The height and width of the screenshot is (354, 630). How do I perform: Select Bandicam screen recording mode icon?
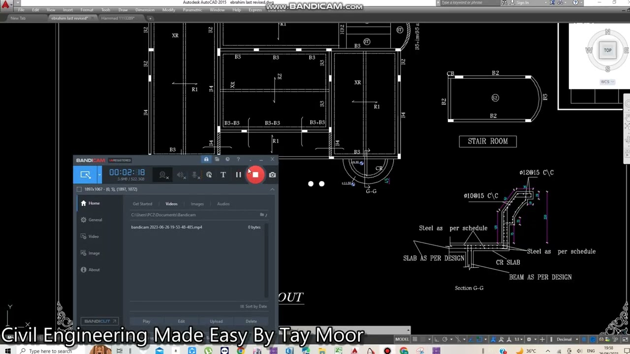click(85, 175)
